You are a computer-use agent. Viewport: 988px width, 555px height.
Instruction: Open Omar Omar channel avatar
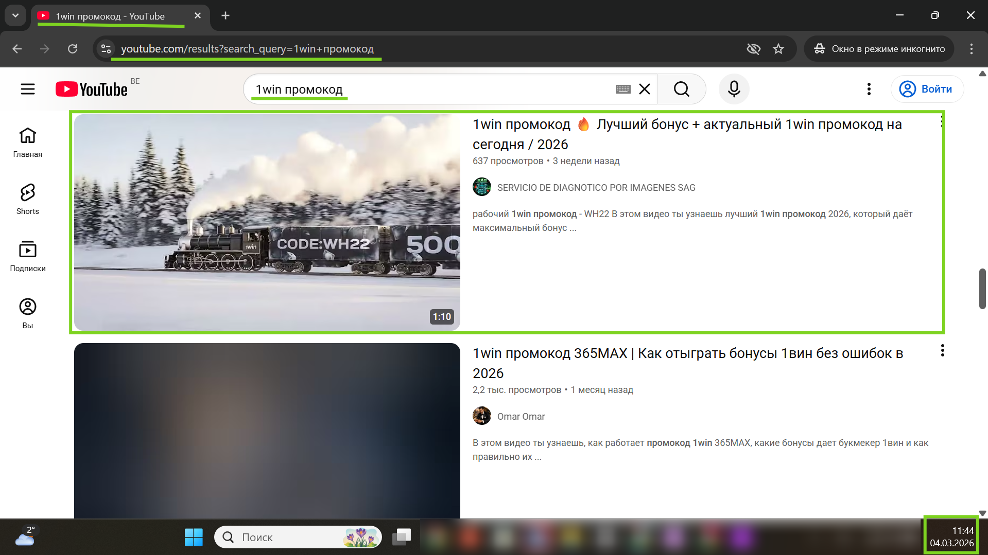tap(482, 416)
